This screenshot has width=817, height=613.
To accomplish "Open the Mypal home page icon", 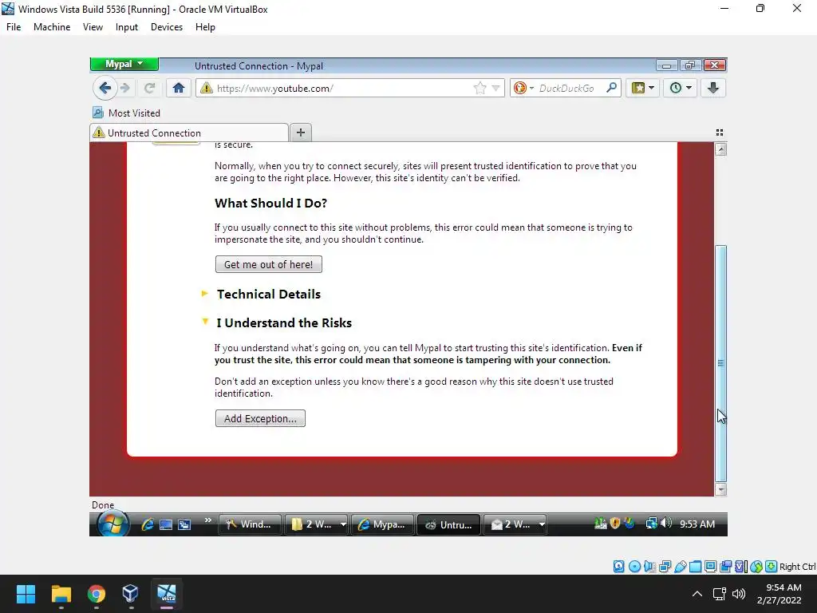I will coord(179,88).
